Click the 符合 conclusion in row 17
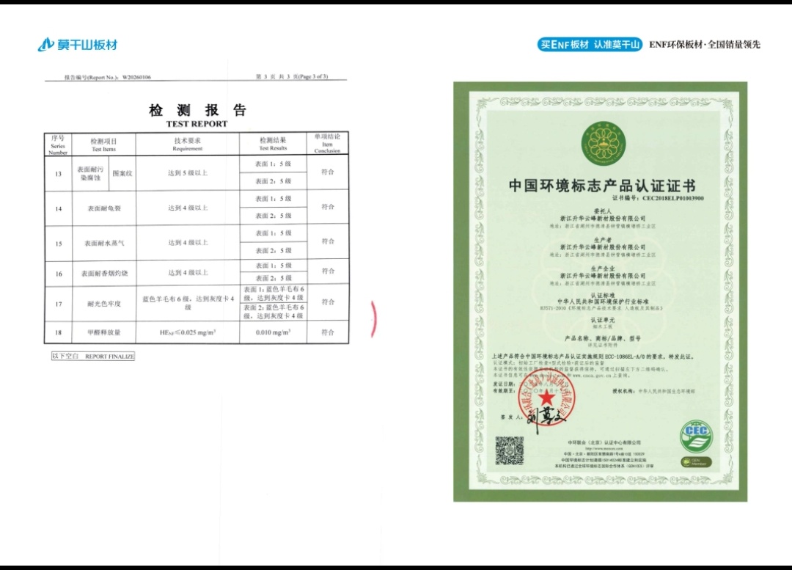 327,302
